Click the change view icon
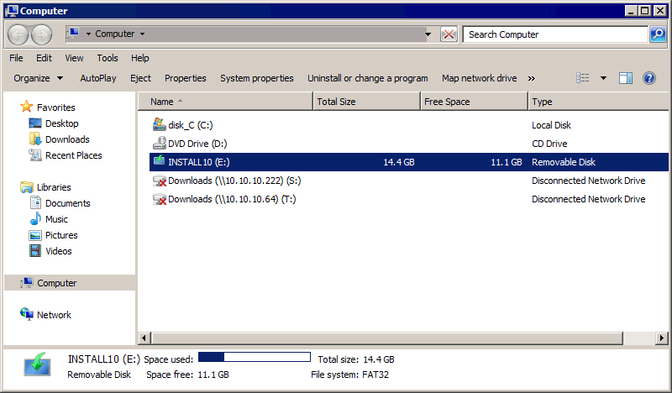 [x=583, y=78]
